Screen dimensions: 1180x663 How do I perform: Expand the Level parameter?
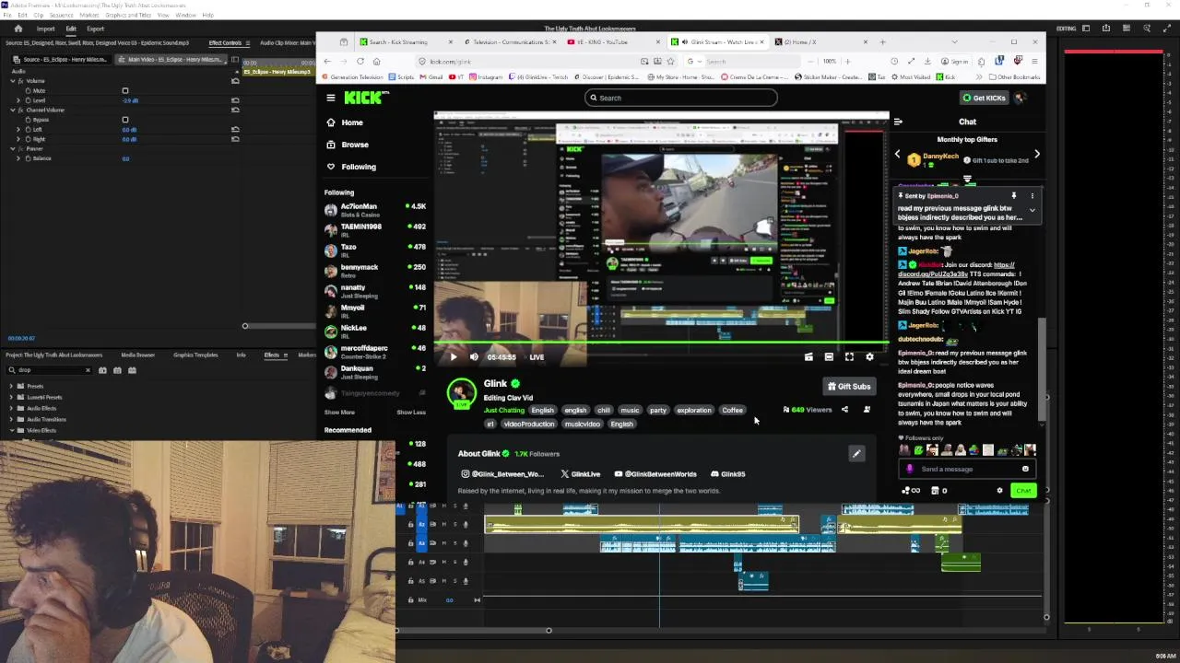tap(18, 100)
